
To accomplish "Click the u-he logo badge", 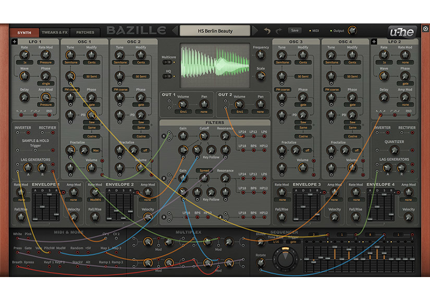I will pyautogui.click(x=402, y=32).
